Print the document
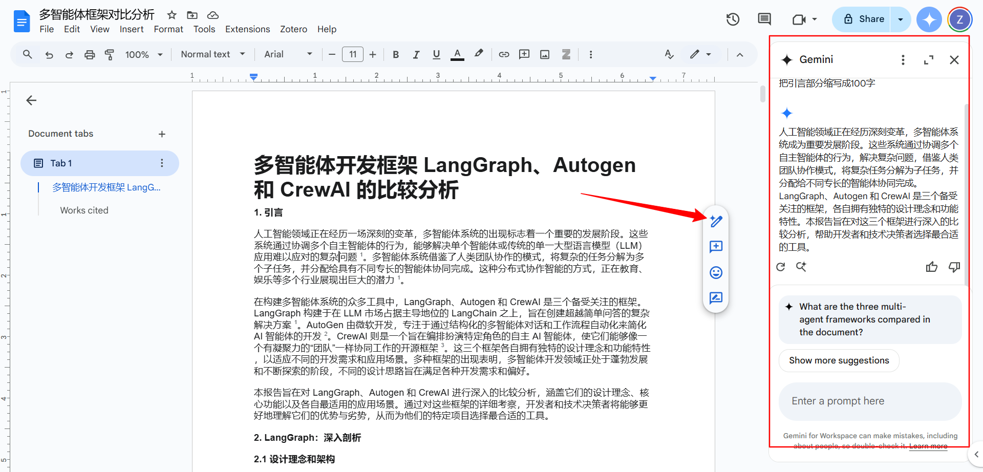Image resolution: width=983 pixels, height=472 pixels. (x=90, y=54)
